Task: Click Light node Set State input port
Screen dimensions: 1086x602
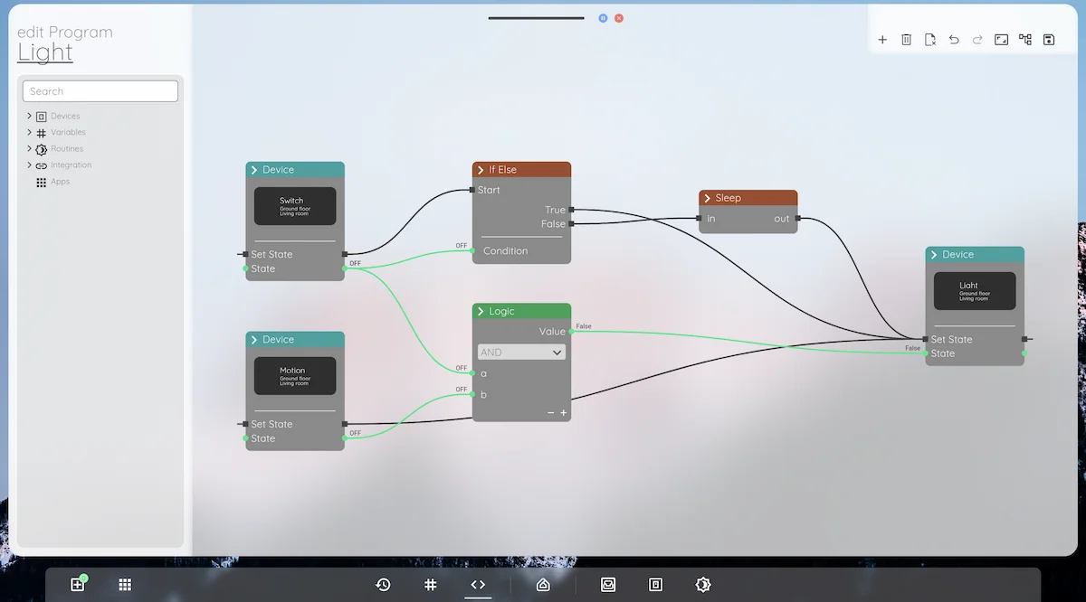Action: (925, 339)
